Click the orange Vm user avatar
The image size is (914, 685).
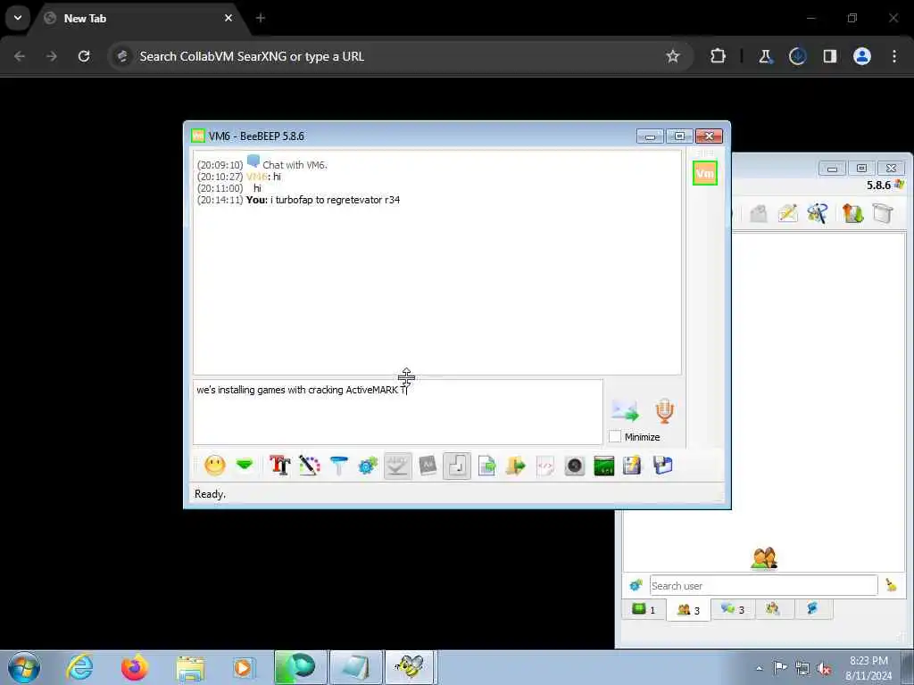[705, 173]
